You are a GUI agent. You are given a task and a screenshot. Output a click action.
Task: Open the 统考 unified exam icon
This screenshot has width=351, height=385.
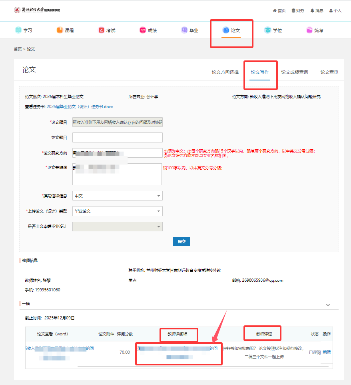pyautogui.click(x=309, y=30)
